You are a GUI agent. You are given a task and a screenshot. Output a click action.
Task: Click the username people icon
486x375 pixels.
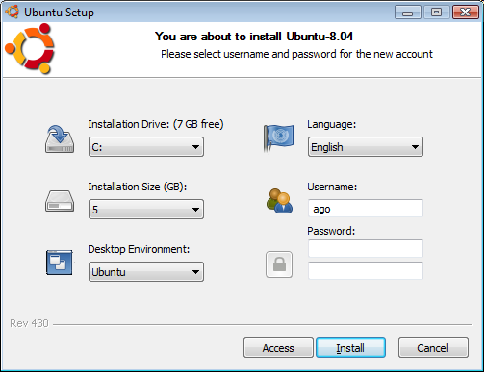279,201
